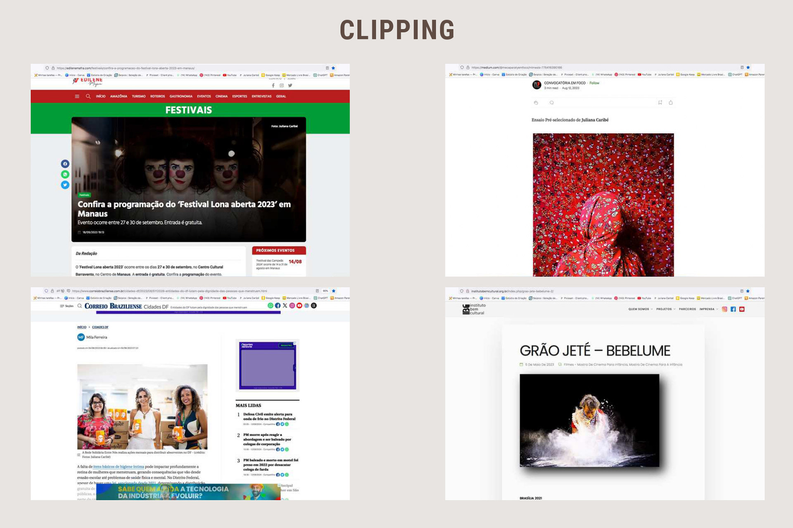This screenshot has height=528, width=793.
Task: Share the festival article via Twitter side button
Action: pyautogui.click(x=65, y=185)
